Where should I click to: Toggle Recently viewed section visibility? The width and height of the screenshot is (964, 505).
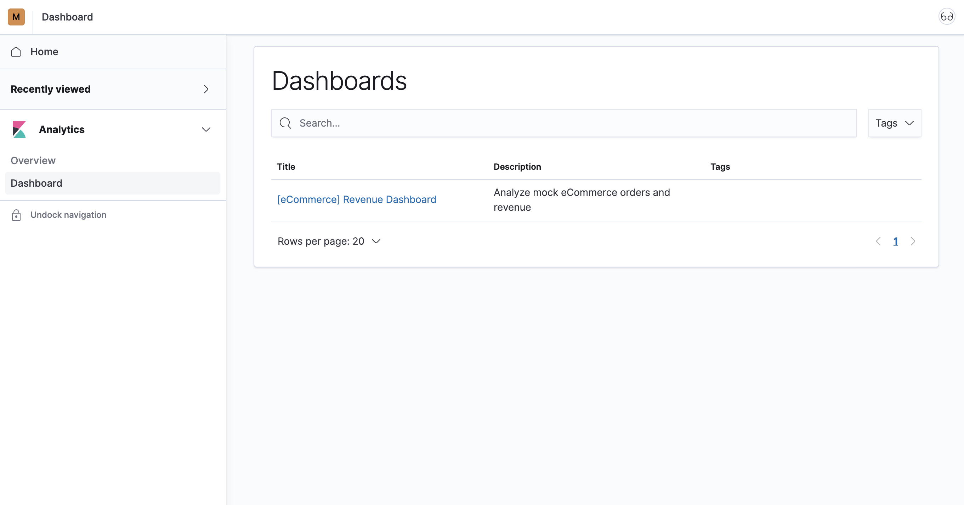(x=205, y=89)
